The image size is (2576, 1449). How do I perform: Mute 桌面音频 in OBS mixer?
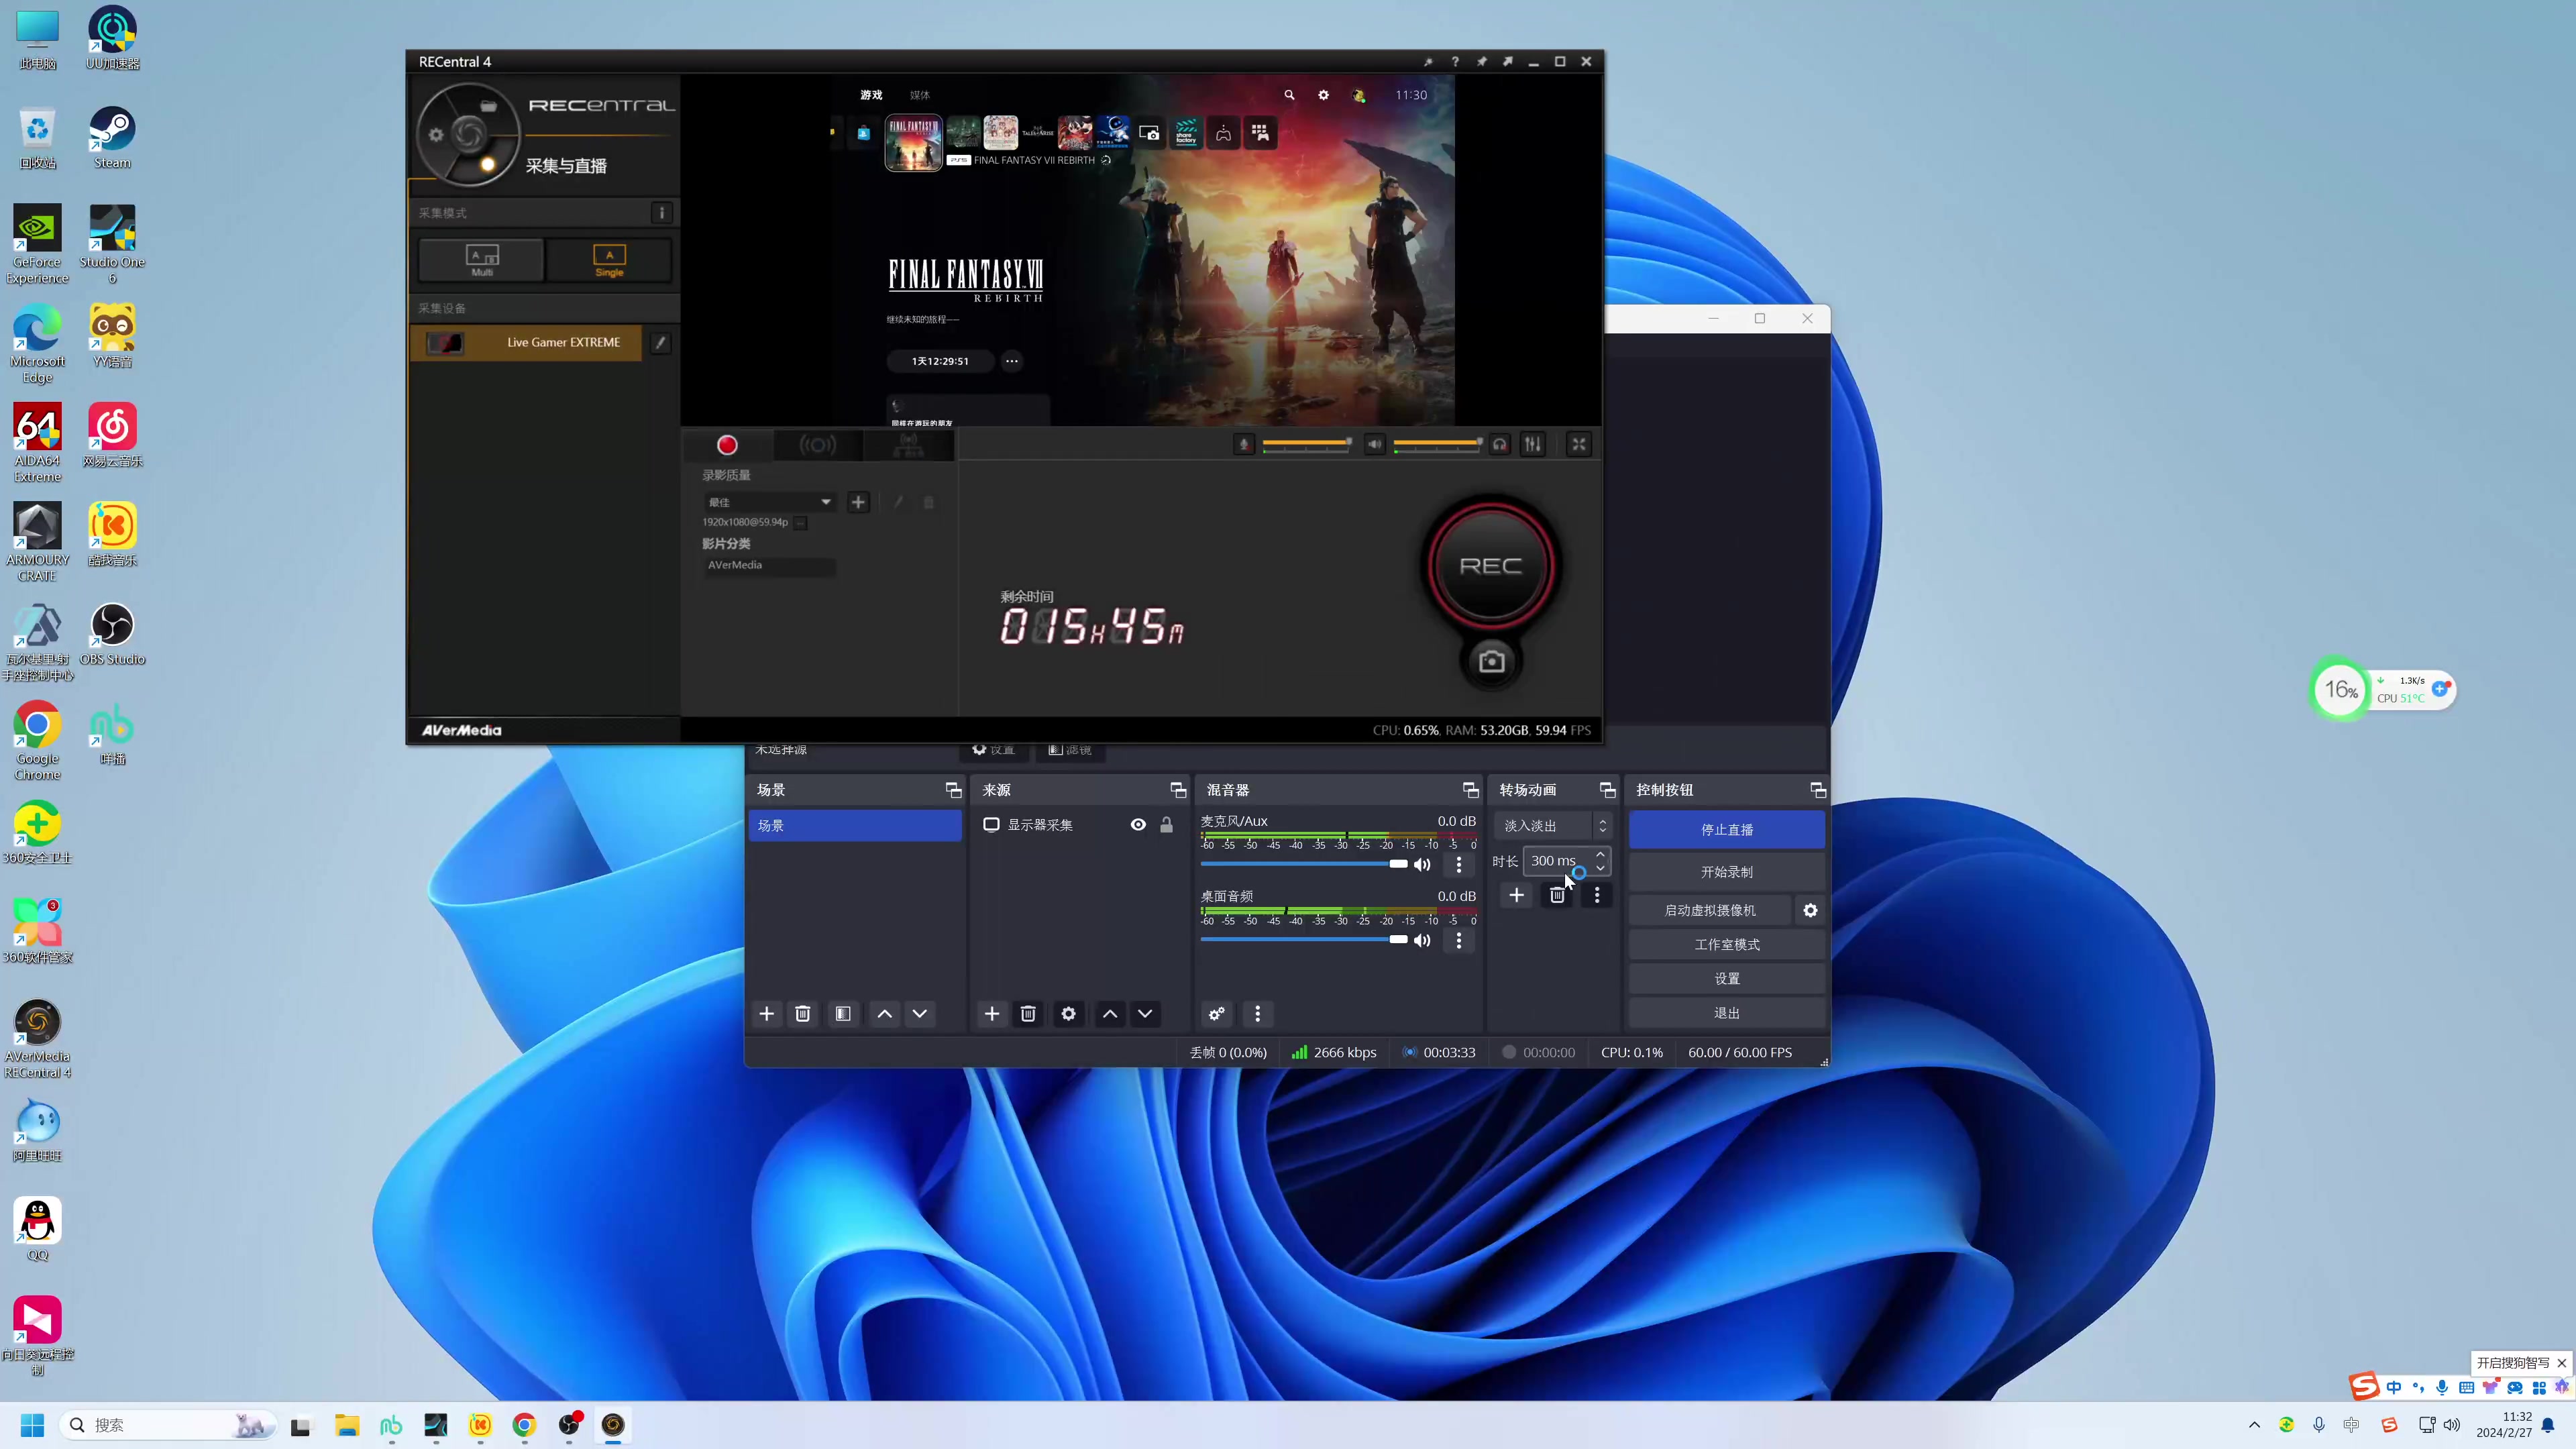pos(1422,941)
